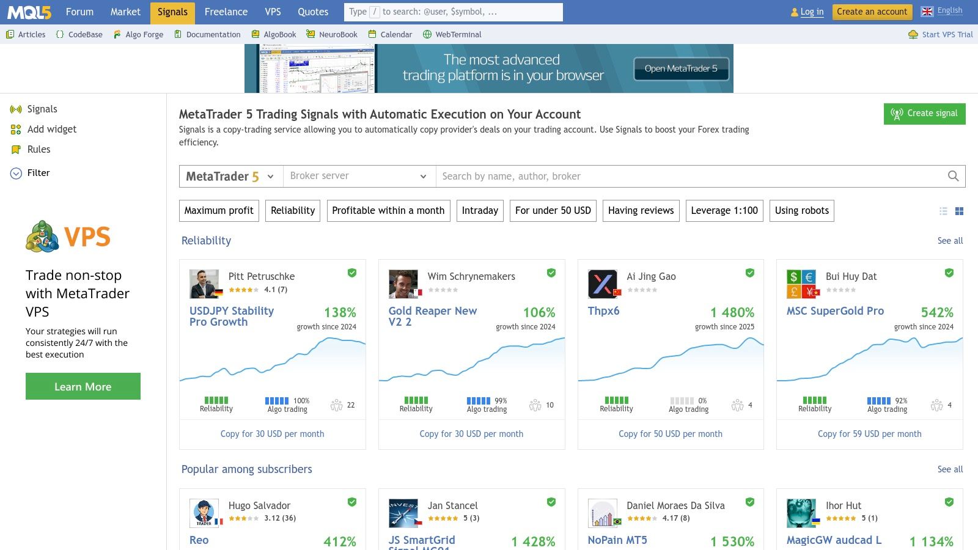Toggle the Reliability filter chip

coord(293,211)
